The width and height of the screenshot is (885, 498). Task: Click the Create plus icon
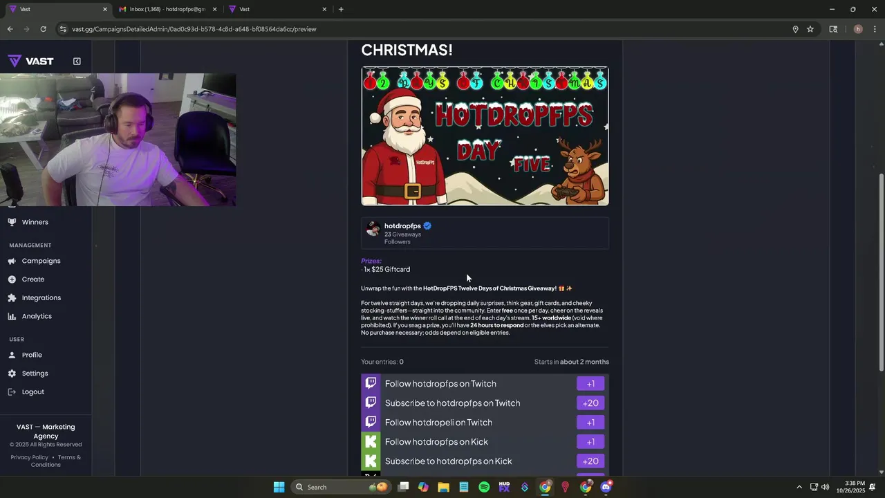tap(12, 279)
